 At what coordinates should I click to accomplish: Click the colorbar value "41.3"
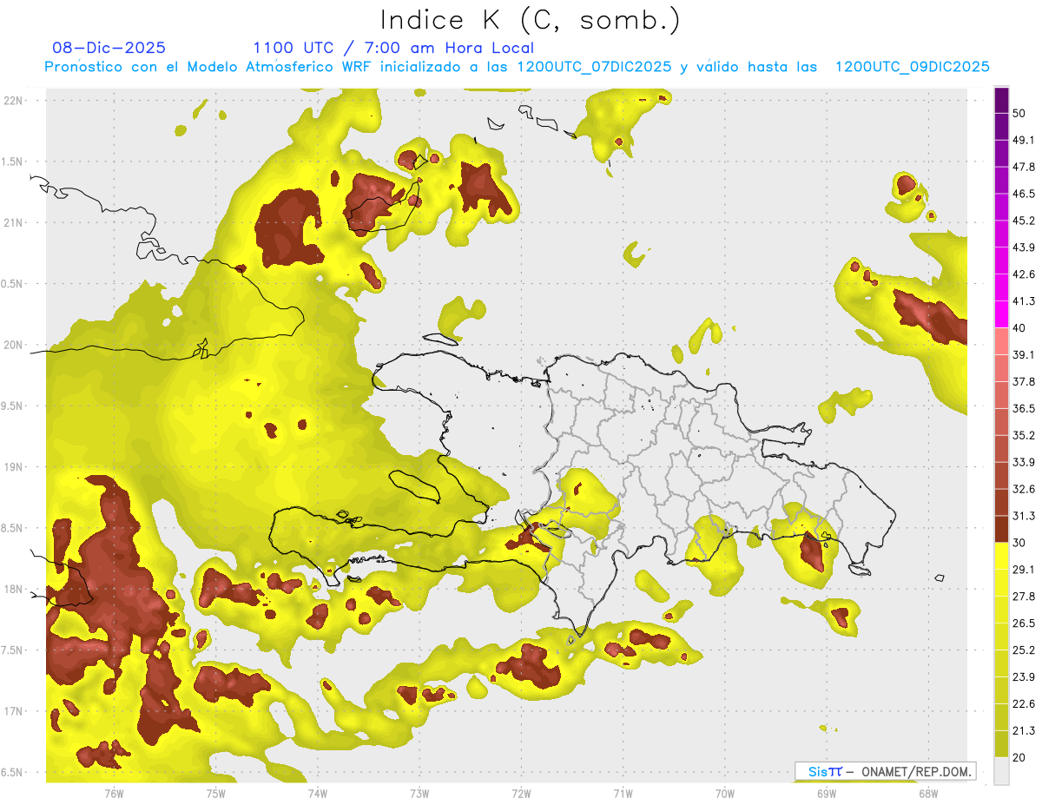(x=1024, y=301)
